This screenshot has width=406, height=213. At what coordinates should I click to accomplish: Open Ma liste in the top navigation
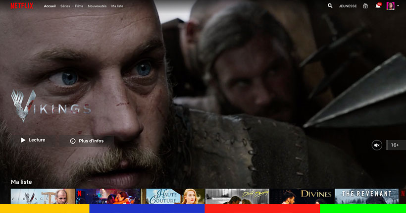coord(117,6)
